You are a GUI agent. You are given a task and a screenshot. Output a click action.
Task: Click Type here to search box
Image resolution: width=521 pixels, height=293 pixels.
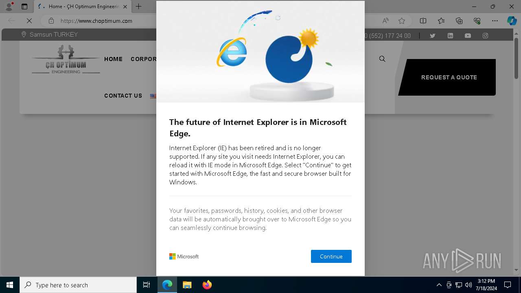pyautogui.click(x=78, y=285)
